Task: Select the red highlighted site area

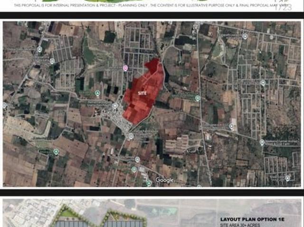Action: [x=143, y=91]
